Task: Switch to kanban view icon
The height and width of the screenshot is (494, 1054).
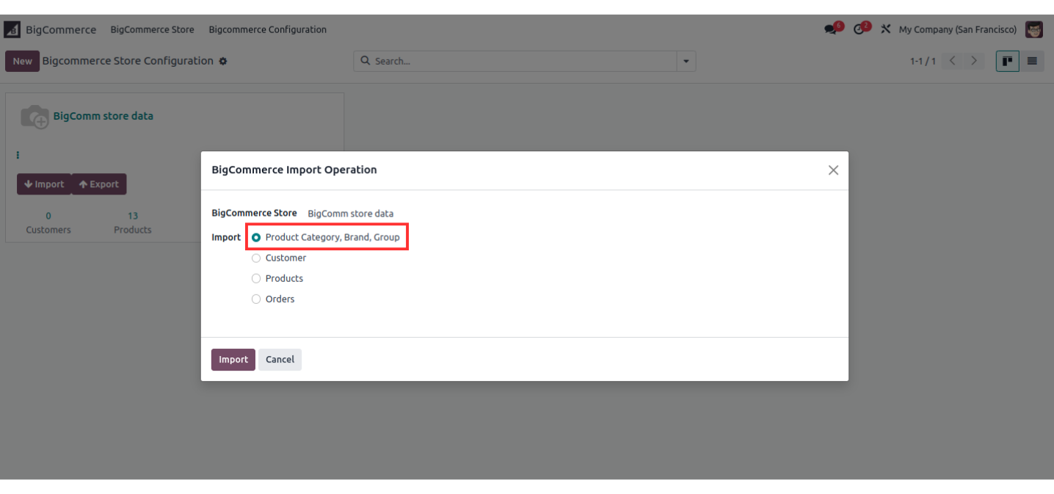Action: pyautogui.click(x=1007, y=61)
